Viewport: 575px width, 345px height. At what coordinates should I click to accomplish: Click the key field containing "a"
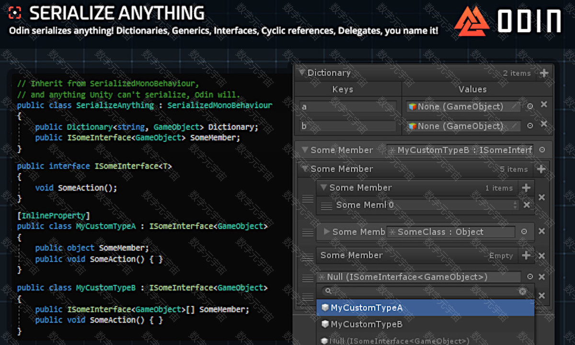point(348,106)
